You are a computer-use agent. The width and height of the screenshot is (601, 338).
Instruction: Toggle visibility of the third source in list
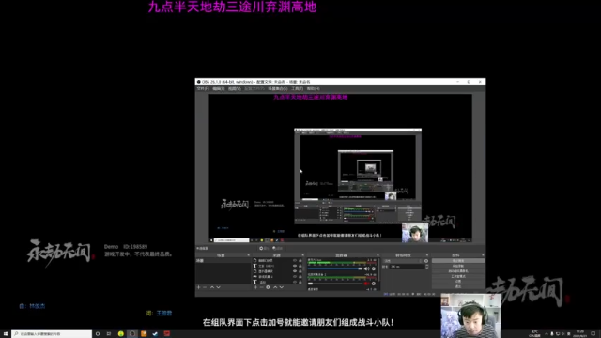(x=295, y=271)
